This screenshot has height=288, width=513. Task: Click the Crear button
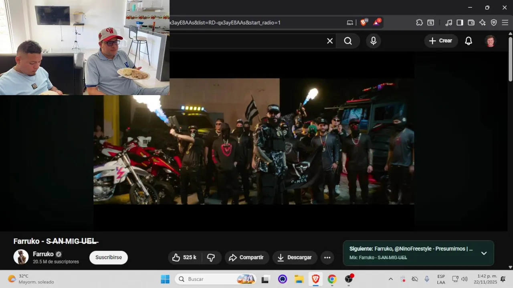pyautogui.click(x=441, y=41)
